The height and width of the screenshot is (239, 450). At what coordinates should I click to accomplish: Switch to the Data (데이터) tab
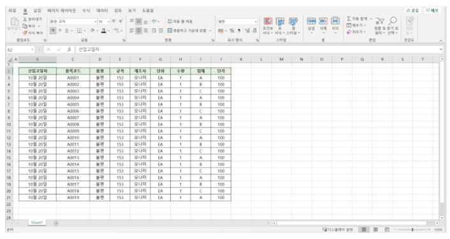(102, 11)
